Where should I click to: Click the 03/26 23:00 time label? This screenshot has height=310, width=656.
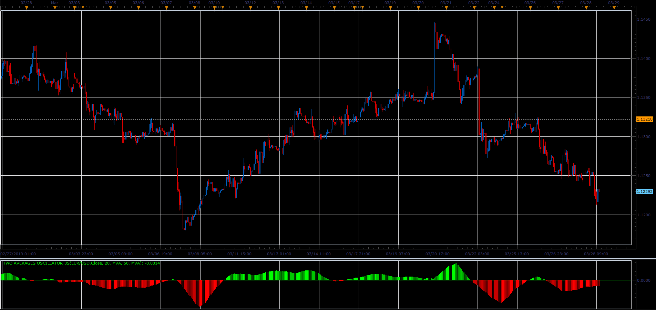coord(556,254)
